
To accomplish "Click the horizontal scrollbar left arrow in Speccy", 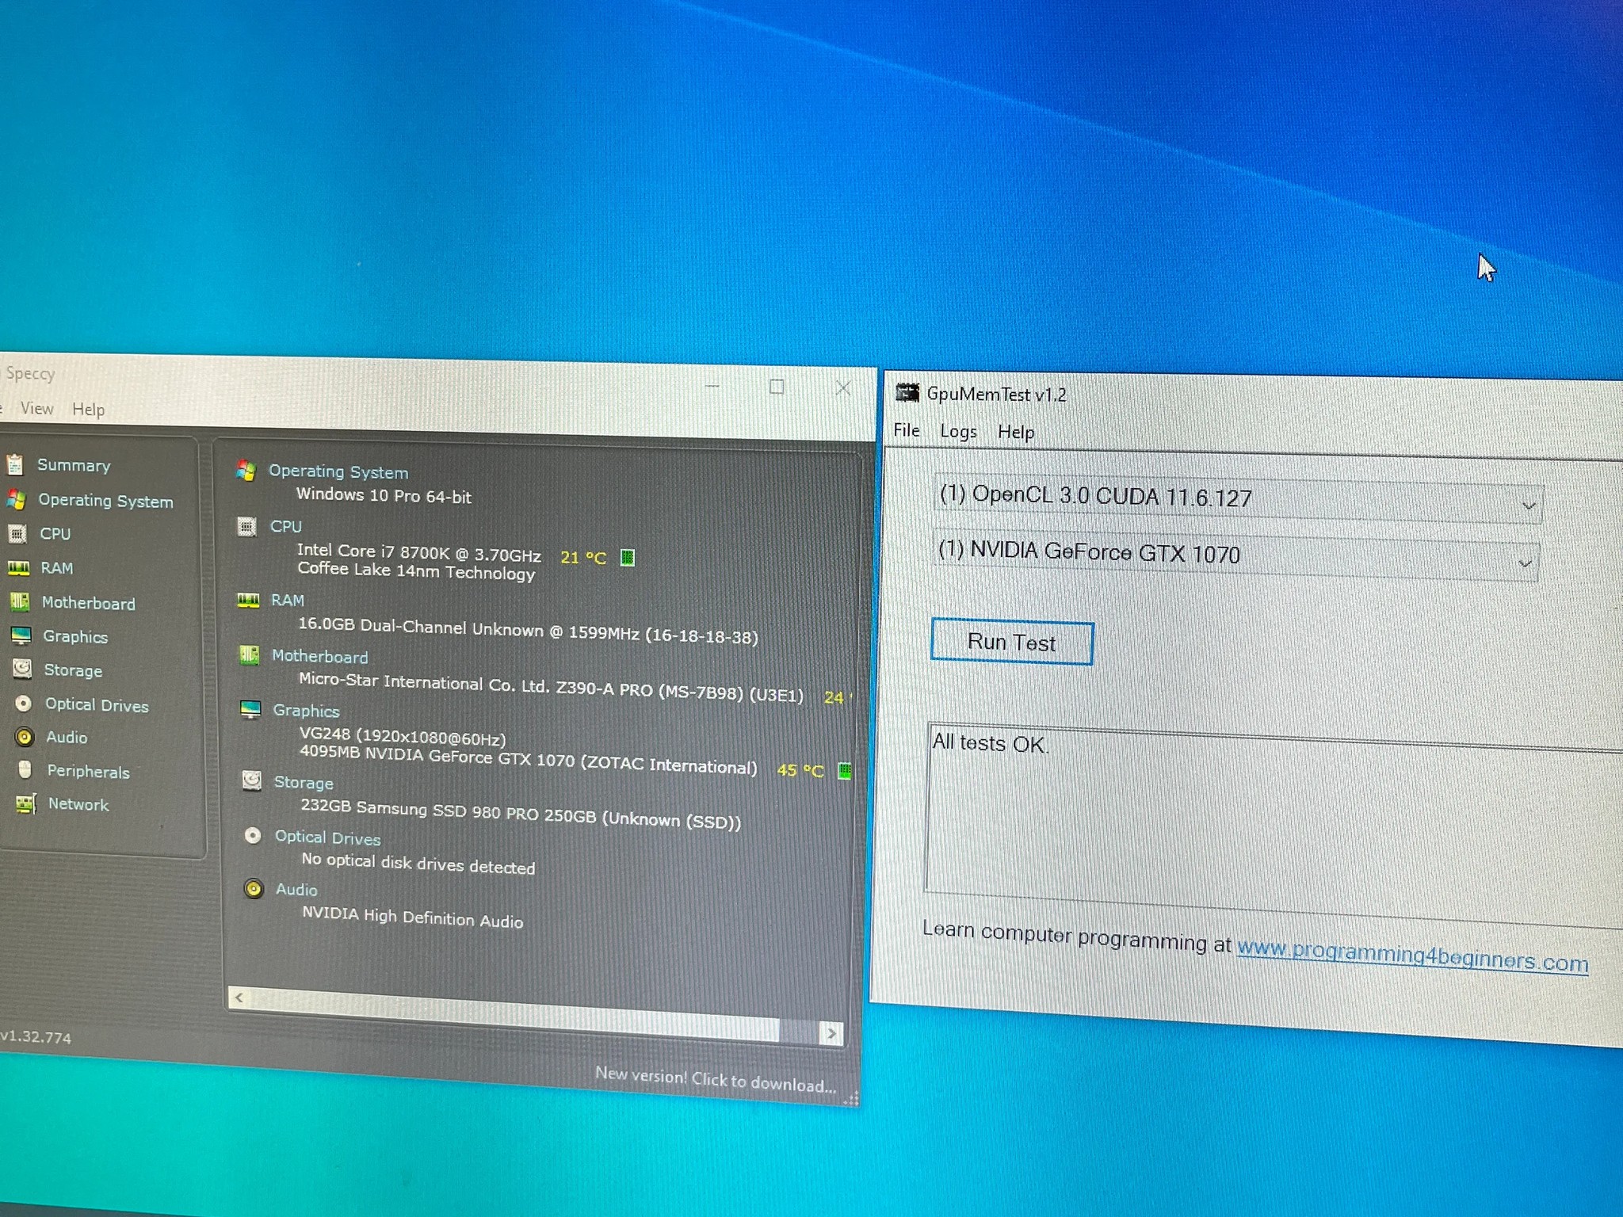I will (239, 998).
